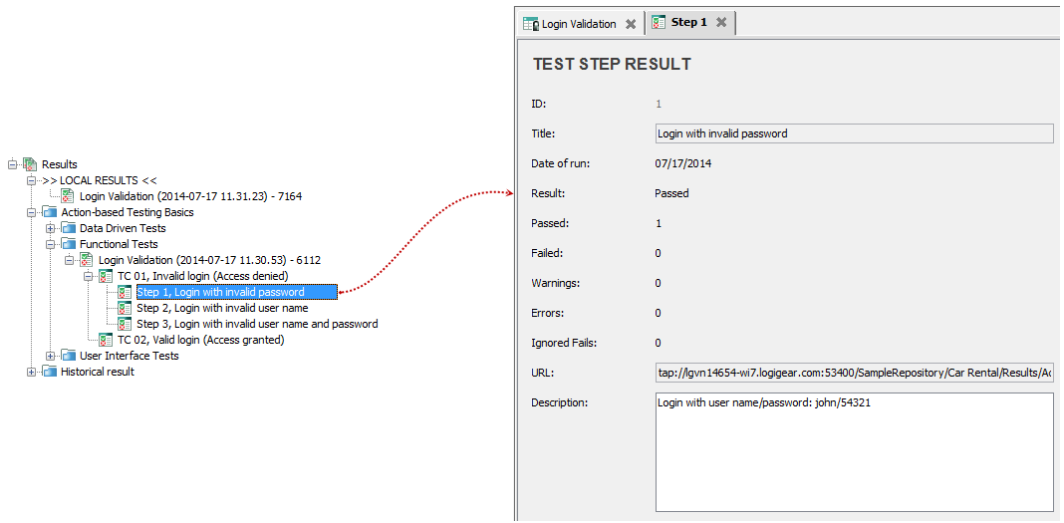Click the Step 2 result icon
The height and width of the screenshot is (523, 1064).
(125, 308)
